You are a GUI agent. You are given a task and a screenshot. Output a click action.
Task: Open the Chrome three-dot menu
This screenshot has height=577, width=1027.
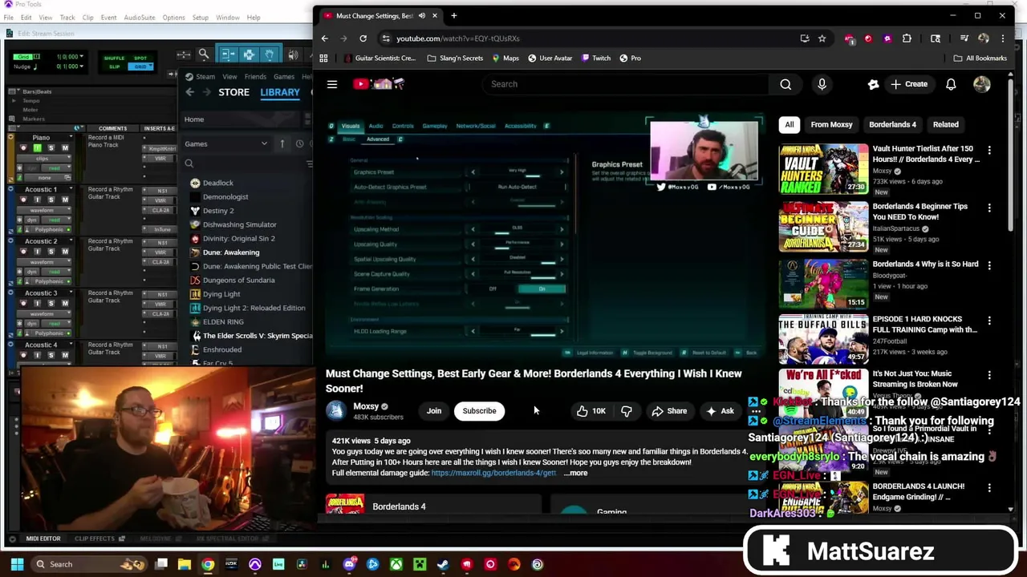[1002, 38]
